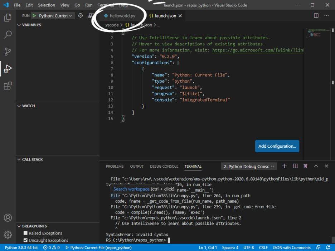Kill the terminal with trash icon
This screenshot has height=251, width=335.
[x=306, y=166]
